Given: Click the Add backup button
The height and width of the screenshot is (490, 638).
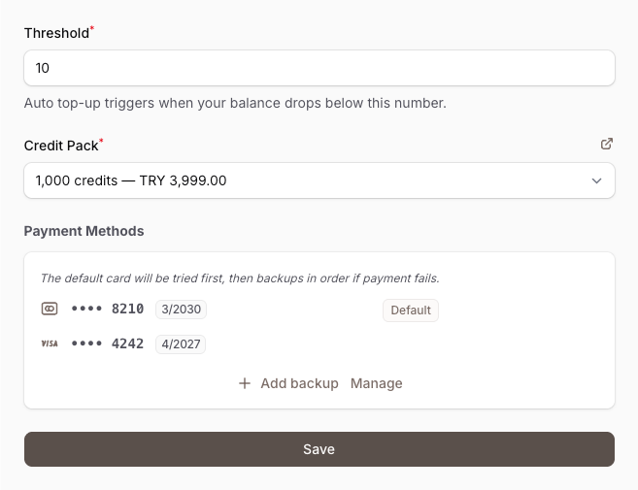Looking at the screenshot, I should point(288,383).
